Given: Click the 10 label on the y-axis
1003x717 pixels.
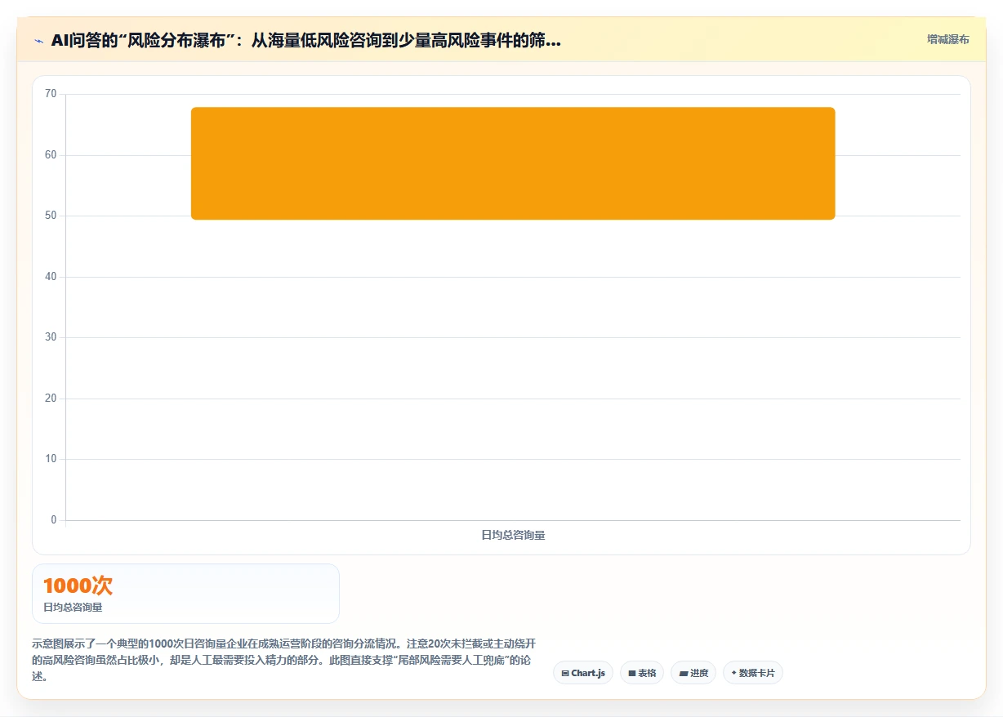Looking at the screenshot, I should pyautogui.click(x=51, y=459).
